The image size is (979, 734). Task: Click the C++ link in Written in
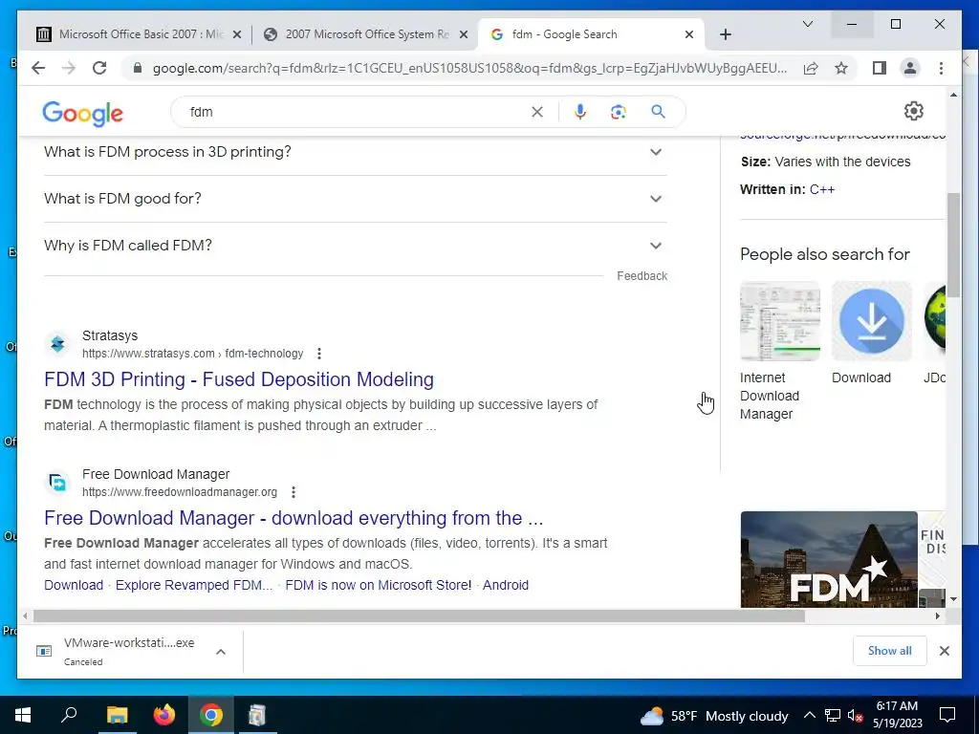[x=821, y=190]
